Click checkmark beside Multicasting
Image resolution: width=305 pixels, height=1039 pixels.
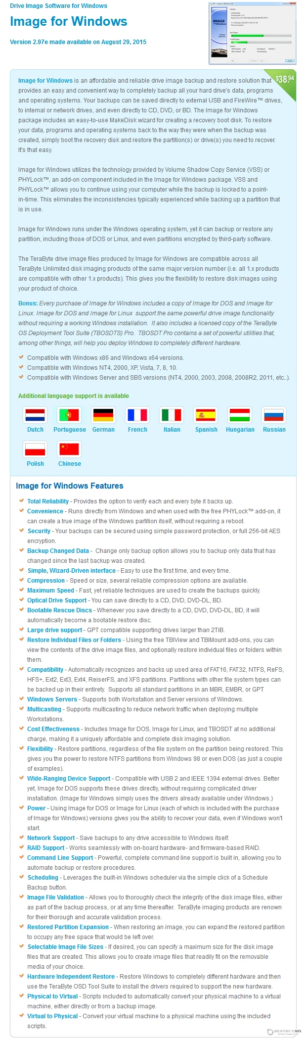click(x=22, y=709)
